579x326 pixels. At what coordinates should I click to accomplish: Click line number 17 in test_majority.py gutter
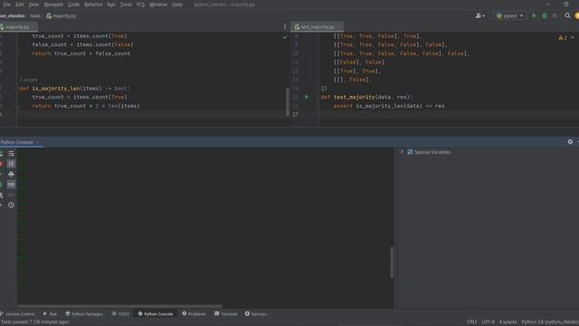point(296,115)
